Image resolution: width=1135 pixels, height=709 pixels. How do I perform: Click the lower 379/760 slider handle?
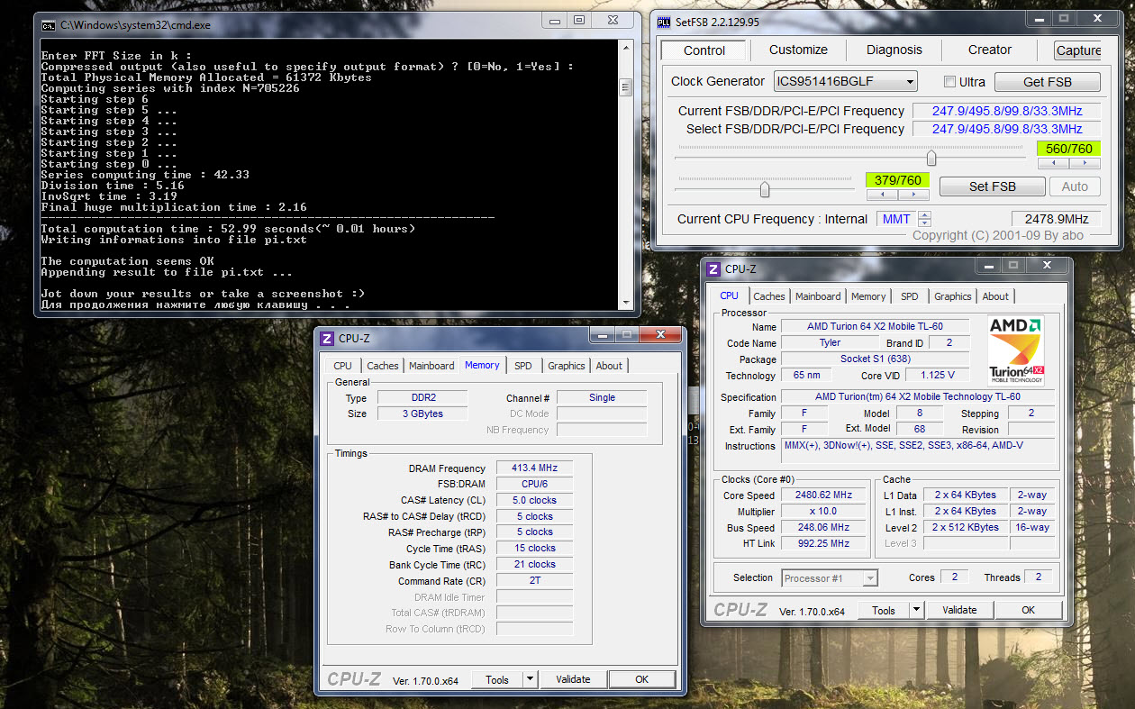pyautogui.click(x=765, y=189)
